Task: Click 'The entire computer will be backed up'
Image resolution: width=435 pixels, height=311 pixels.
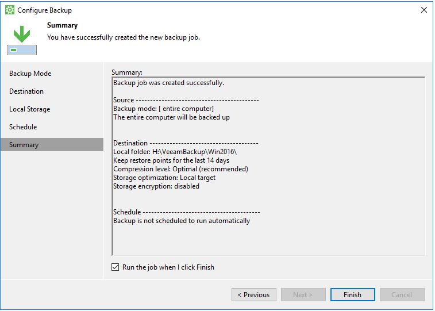Action: pos(171,117)
